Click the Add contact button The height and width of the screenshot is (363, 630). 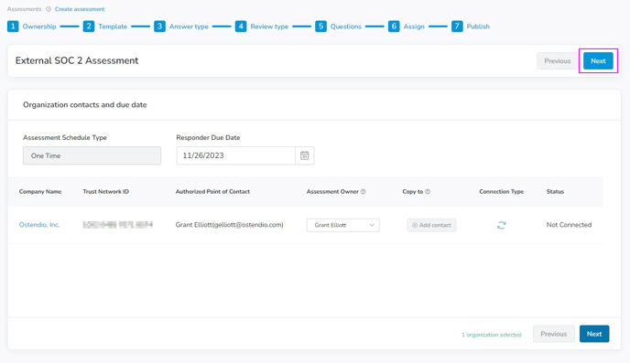click(431, 225)
